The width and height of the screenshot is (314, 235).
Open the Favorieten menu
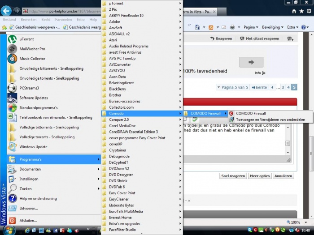(64, 20)
